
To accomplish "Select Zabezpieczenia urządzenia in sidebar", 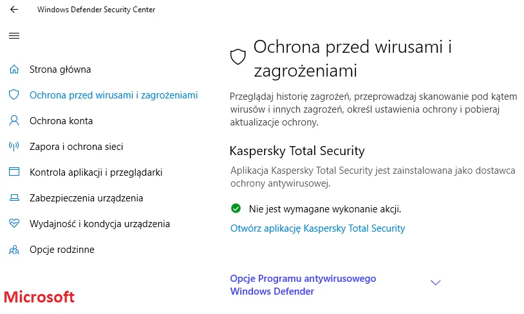I will click(86, 198).
